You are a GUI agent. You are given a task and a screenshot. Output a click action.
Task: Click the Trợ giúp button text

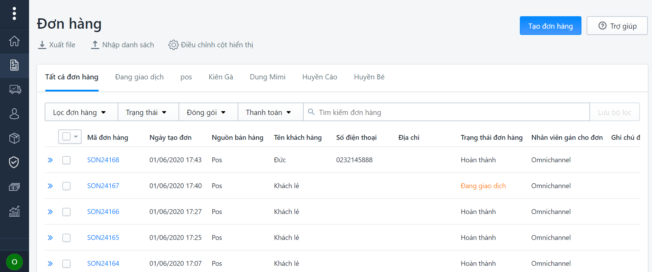[623, 26]
